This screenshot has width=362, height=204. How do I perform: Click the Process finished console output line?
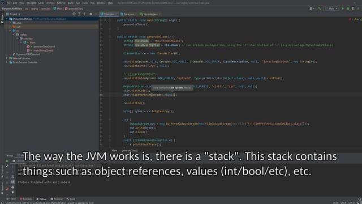[x=44, y=182]
